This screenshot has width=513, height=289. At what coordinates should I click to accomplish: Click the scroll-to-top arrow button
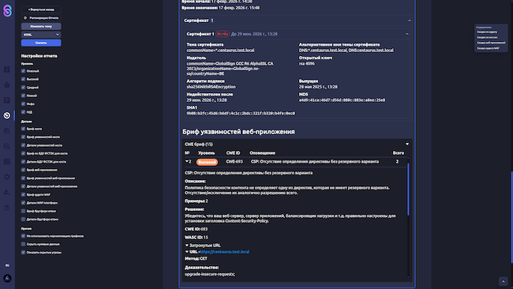tap(504, 281)
